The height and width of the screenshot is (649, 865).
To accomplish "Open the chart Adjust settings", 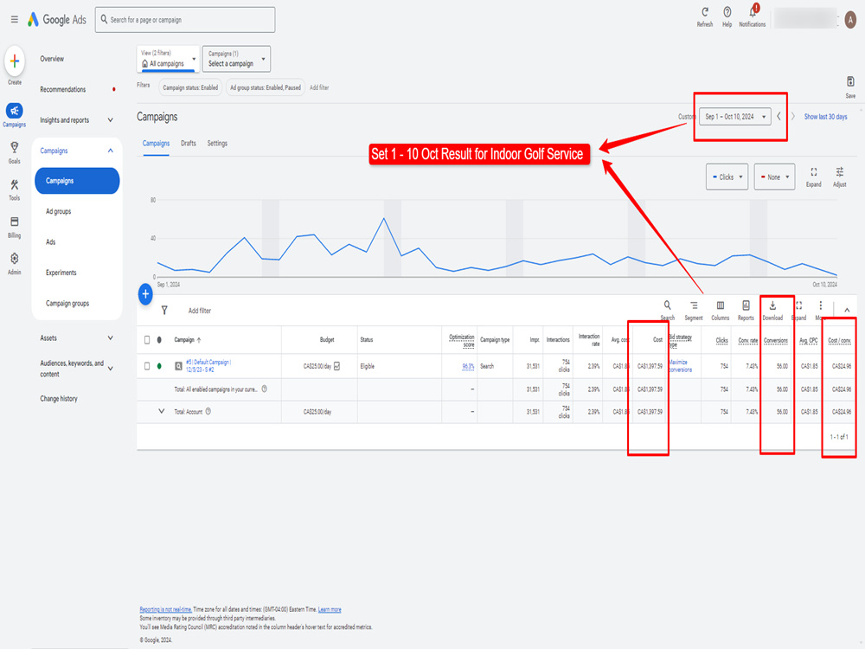I will 839,172.
